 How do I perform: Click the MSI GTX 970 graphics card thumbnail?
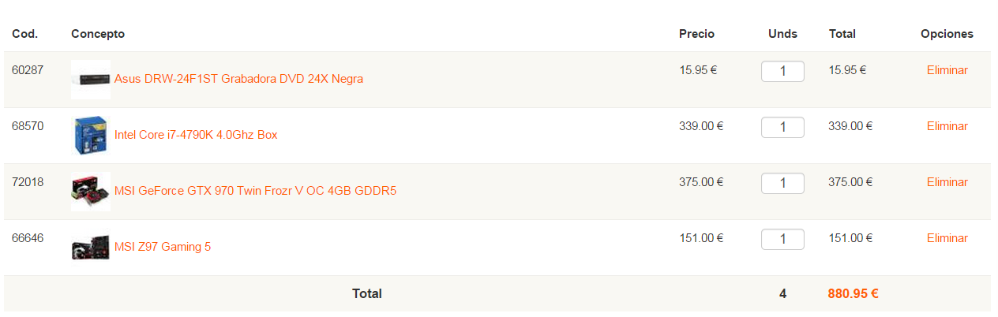[x=91, y=191]
